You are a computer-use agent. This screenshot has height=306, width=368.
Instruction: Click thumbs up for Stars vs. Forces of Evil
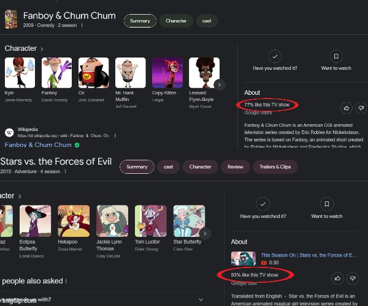click(x=337, y=278)
